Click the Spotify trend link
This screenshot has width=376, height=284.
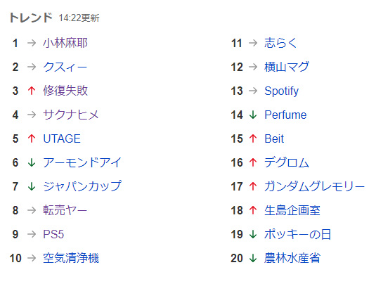(x=282, y=91)
